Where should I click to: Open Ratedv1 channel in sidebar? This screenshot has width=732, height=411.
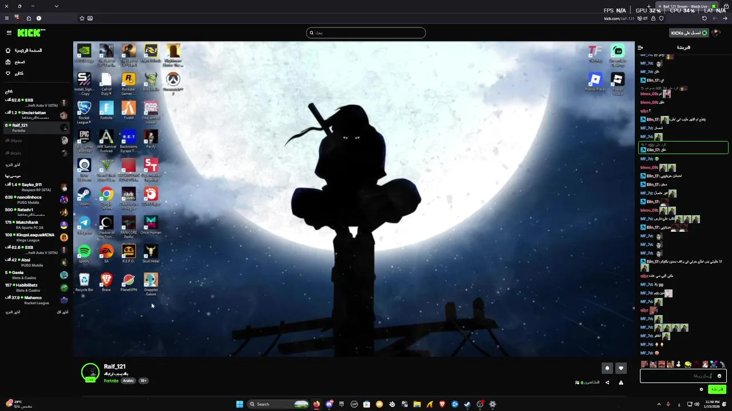pos(37,212)
